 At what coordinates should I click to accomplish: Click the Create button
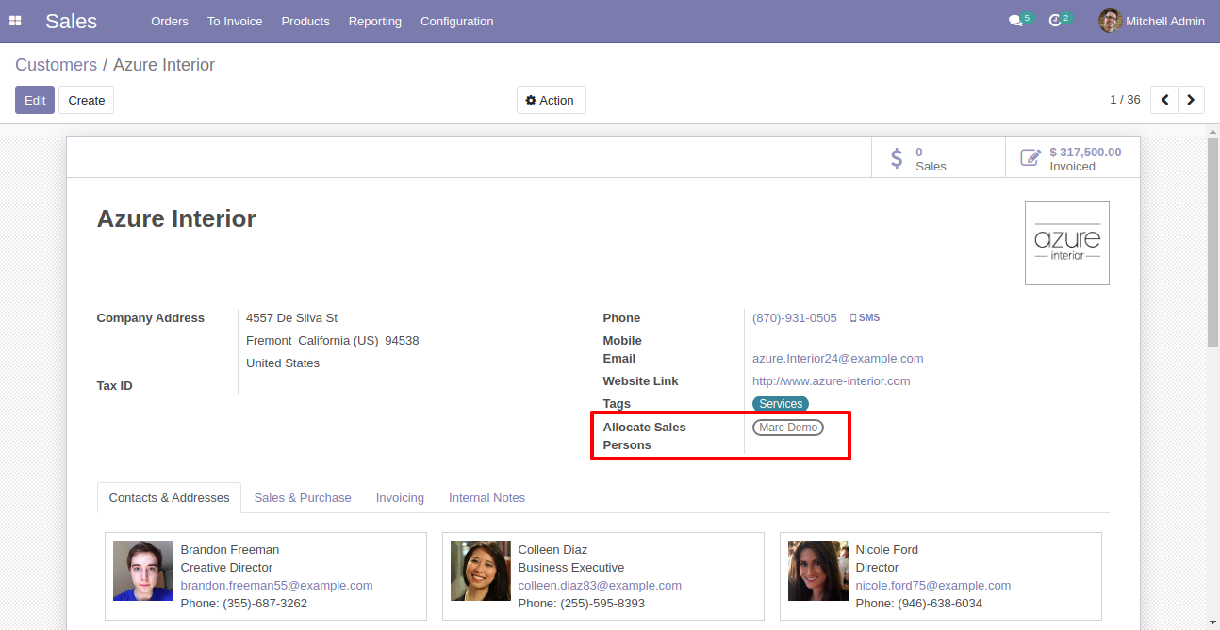pos(87,100)
